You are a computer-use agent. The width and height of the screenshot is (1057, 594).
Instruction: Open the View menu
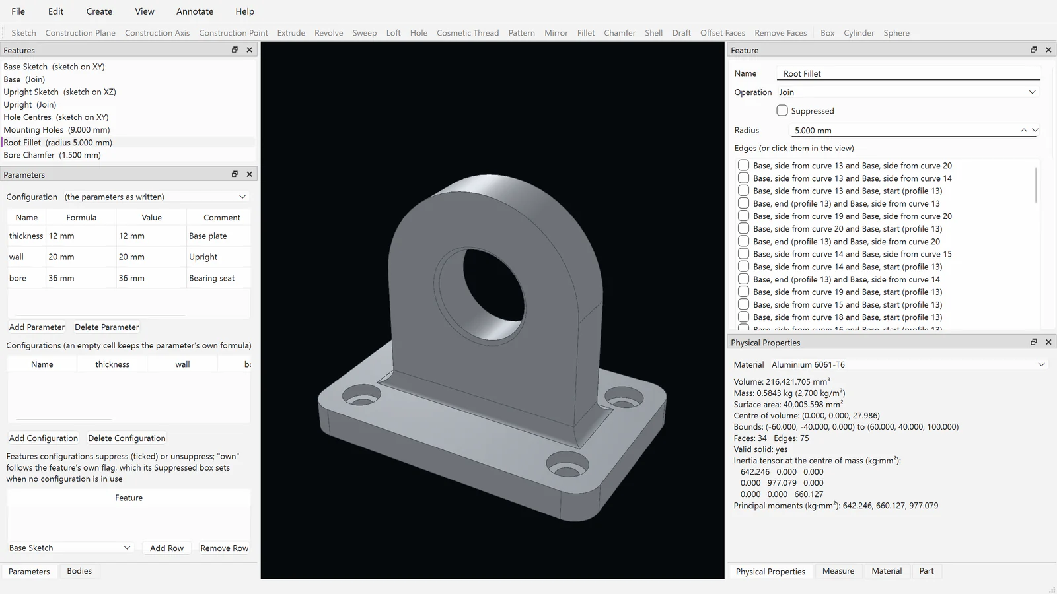click(x=145, y=11)
